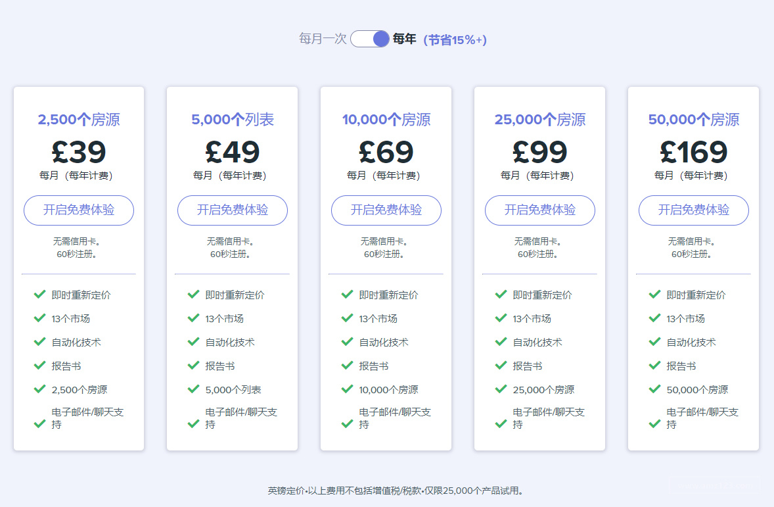
Task: Select the 每年 billing label
Action: point(404,39)
